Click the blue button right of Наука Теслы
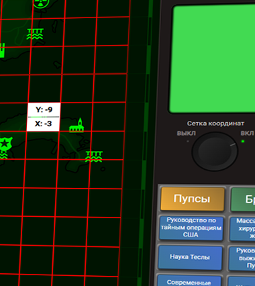 [x=242, y=258]
